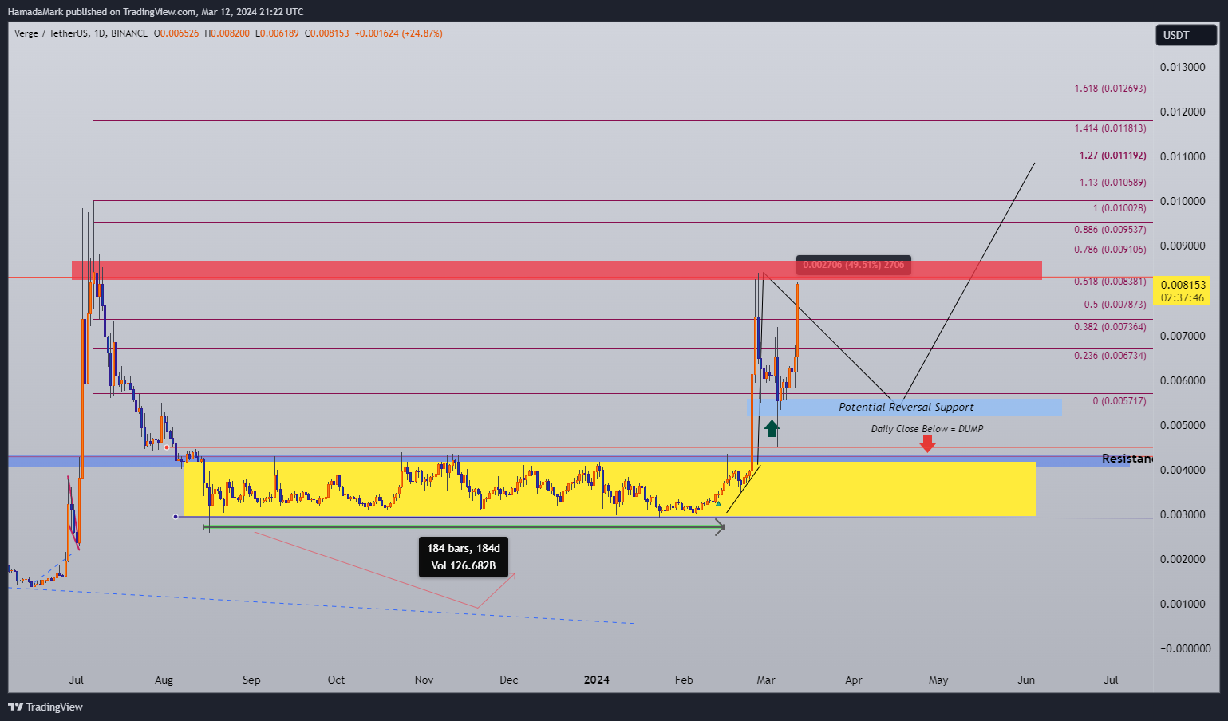This screenshot has height=721, width=1228.
Task: Click the HamadaMark publisher attribution text
Action: (156, 12)
